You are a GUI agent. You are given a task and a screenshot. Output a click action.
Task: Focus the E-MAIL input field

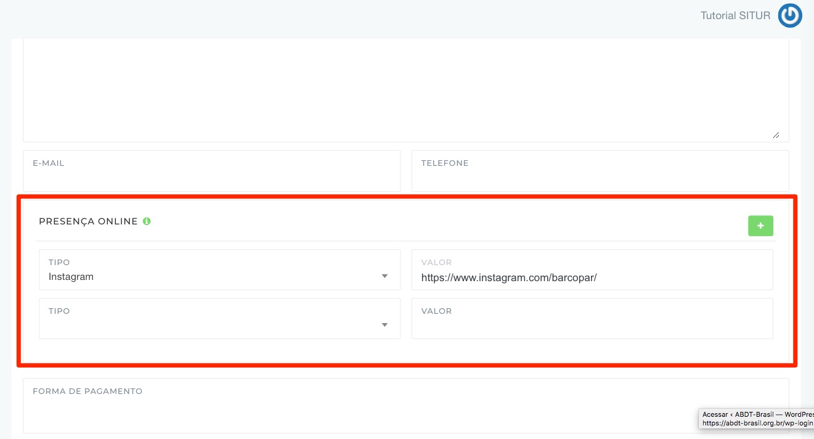(x=211, y=179)
